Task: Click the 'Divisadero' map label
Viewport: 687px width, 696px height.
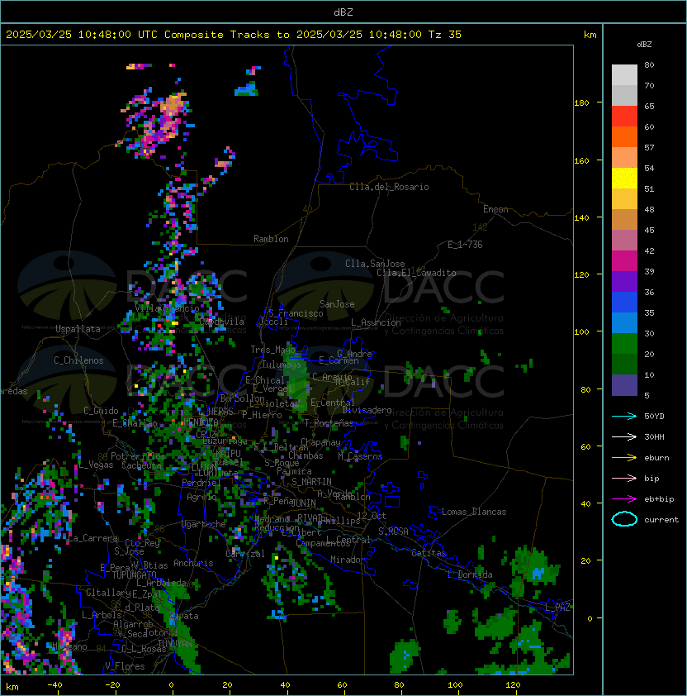Action: [367, 410]
